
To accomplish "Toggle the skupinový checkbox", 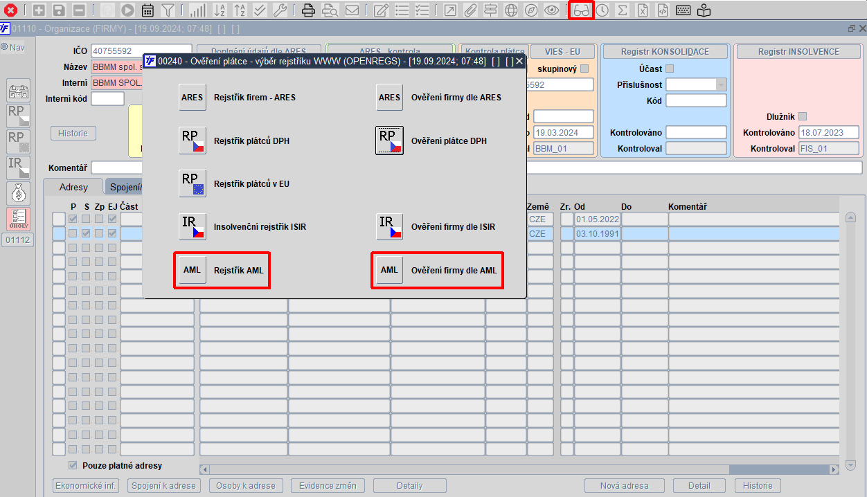I will 584,69.
